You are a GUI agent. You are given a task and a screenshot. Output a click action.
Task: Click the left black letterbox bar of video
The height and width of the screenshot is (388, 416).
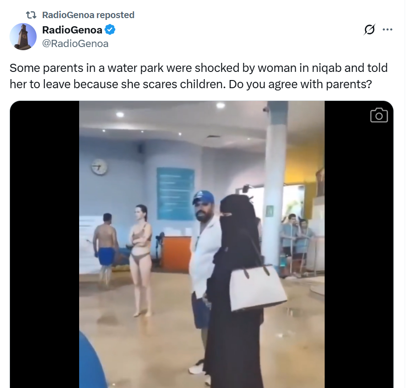tap(45, 244)
